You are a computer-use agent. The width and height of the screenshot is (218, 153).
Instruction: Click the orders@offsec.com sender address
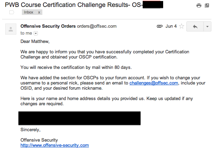coord(97,26)
